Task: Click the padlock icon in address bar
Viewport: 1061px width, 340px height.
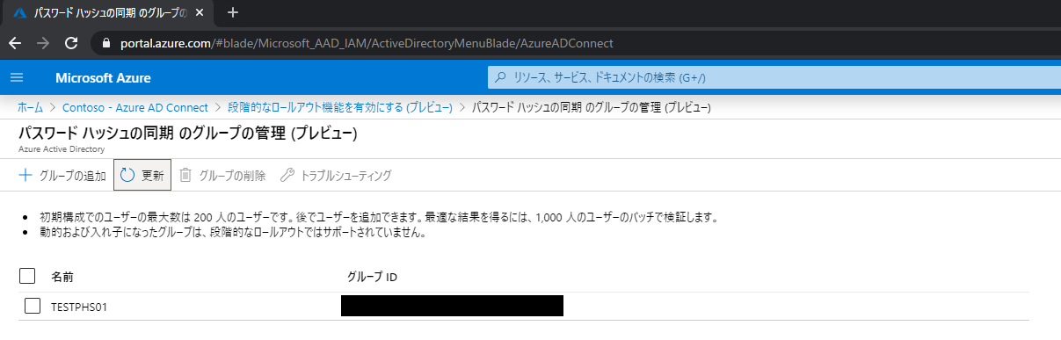Action: 107,42
